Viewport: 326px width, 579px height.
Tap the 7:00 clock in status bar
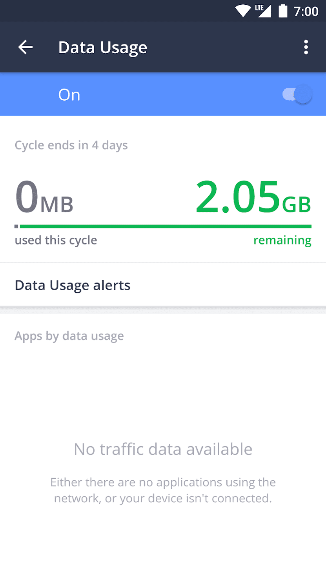coord(306,11)
